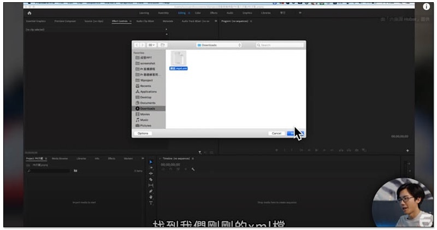This screenshot has width=437, height=230.
Task: Select the xml file thumbnail
Action: pos(179,58)
